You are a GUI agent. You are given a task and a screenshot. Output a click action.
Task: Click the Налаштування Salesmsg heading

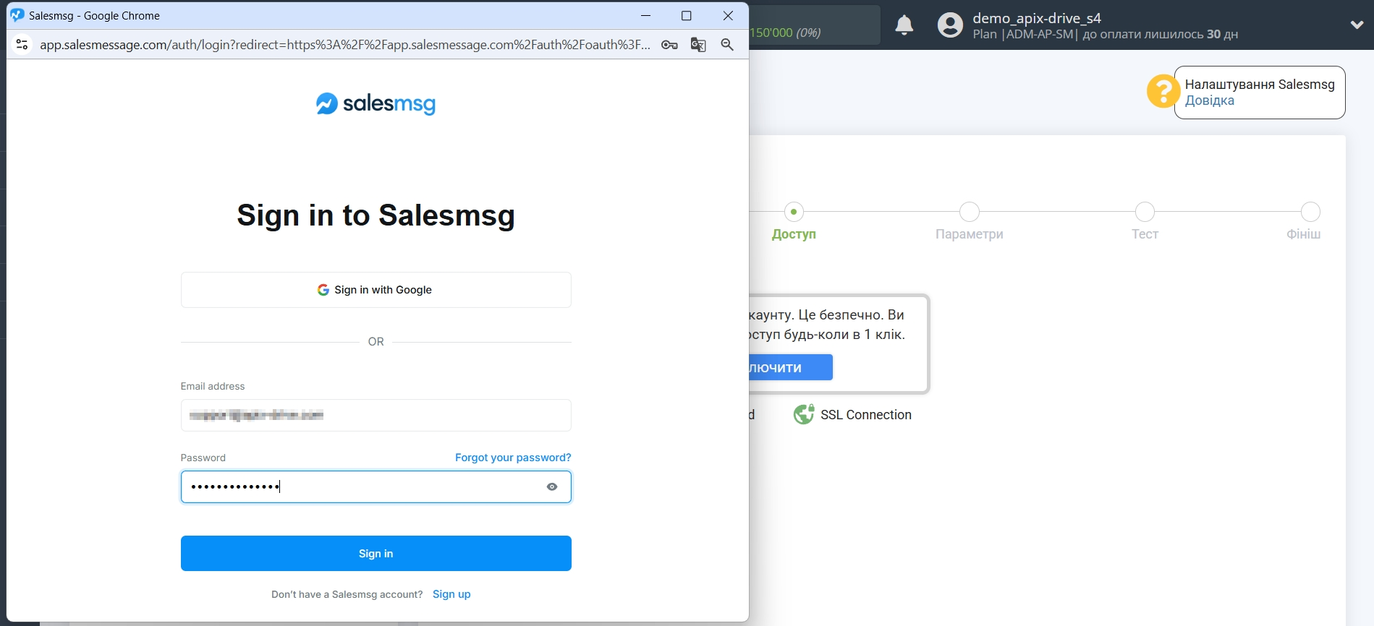pyautogui.click(x=1260, y=85)
